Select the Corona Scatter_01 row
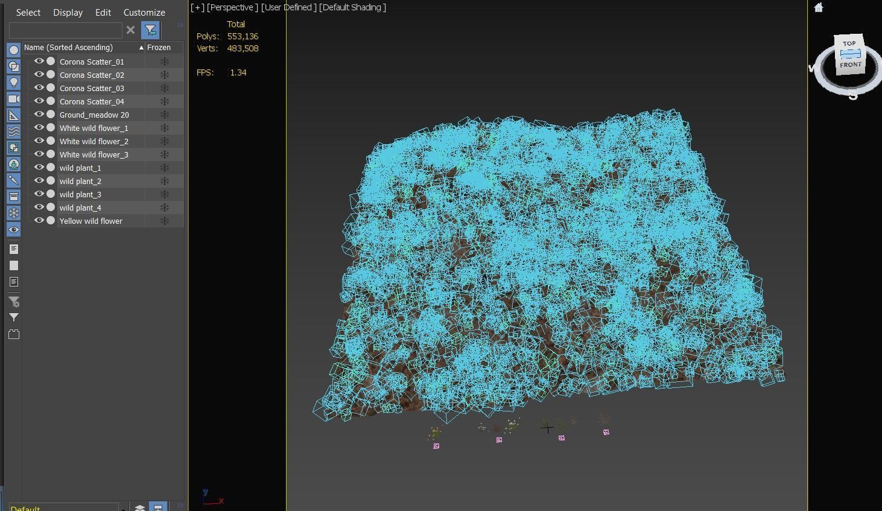Image resolution: width=882 pixels, height=511 pixels. (103, 62)
